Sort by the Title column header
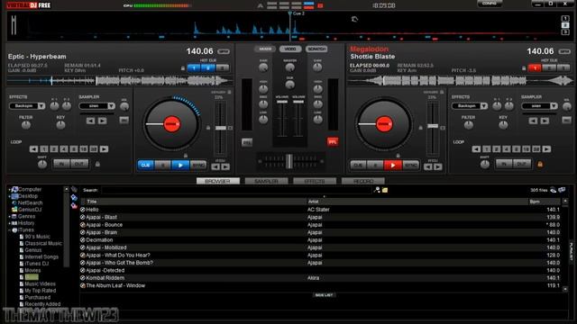The width and height of the screenshot is (577, 324). tap(197, 202)
